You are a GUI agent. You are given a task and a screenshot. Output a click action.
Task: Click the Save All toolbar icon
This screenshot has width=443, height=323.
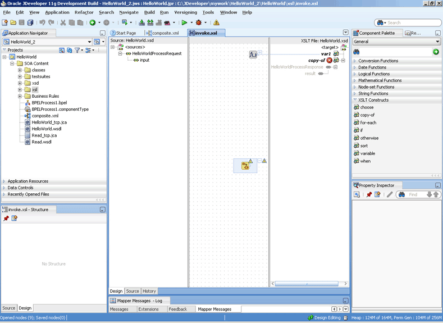30,22
